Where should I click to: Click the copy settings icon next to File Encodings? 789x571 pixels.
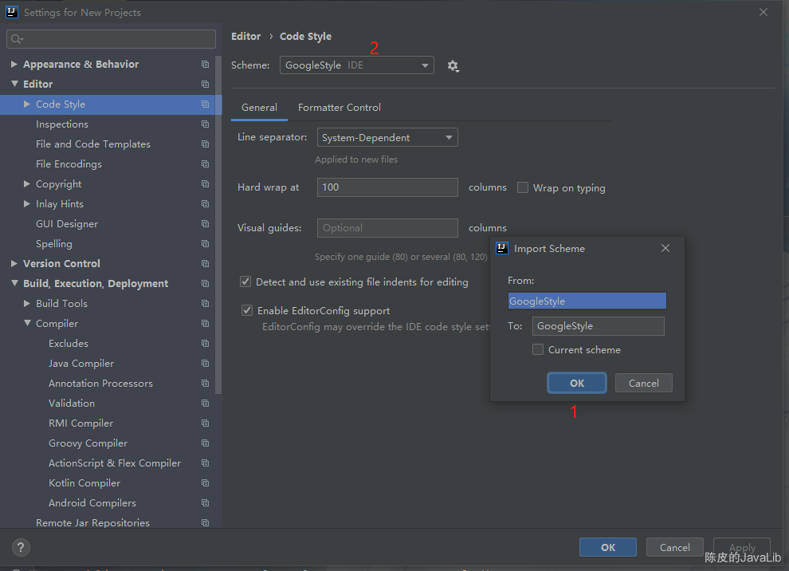205,163
